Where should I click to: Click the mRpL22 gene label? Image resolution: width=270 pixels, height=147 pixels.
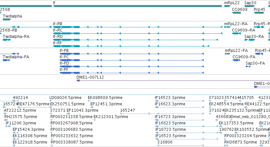[x=232, y=3]
